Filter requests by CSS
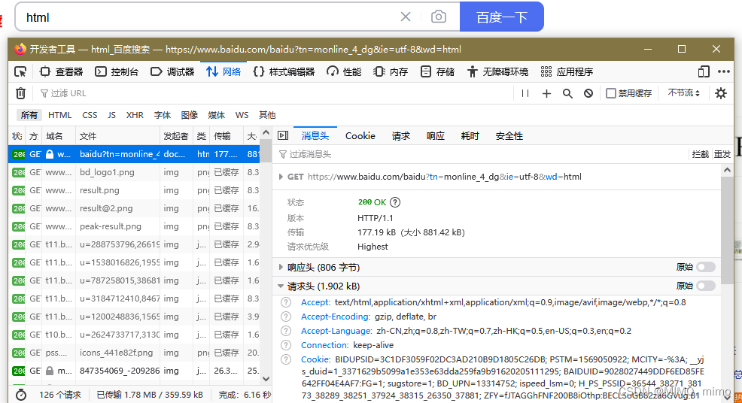742x403 pixels. [90, 115]
